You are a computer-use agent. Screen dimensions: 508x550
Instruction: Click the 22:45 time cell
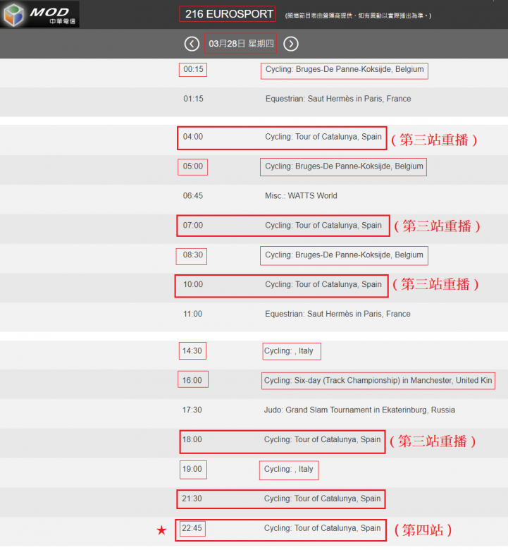(192, 529)
